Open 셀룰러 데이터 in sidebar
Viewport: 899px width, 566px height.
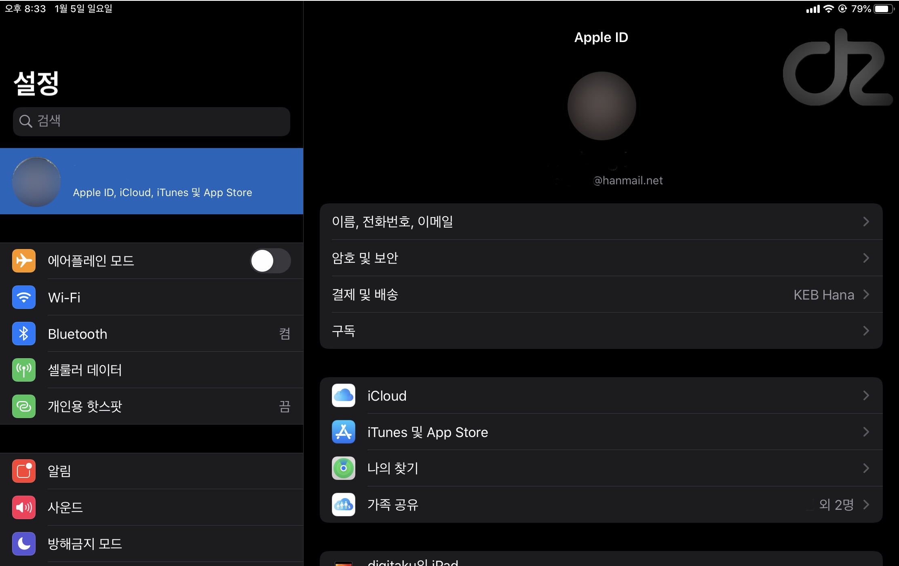[x=152, y=370]
